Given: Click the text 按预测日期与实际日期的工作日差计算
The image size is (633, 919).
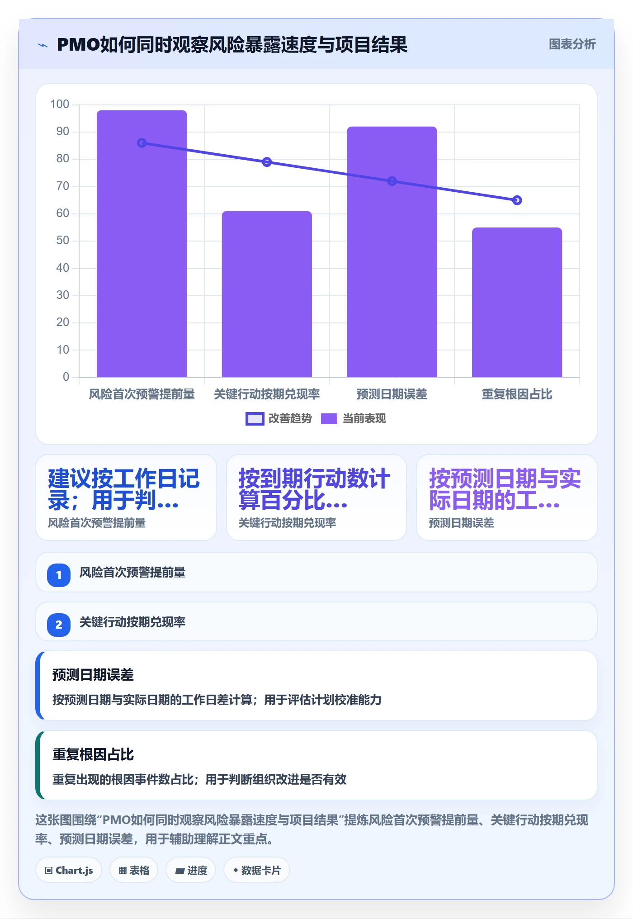Looking at the screenshot, I should (152, 700).
